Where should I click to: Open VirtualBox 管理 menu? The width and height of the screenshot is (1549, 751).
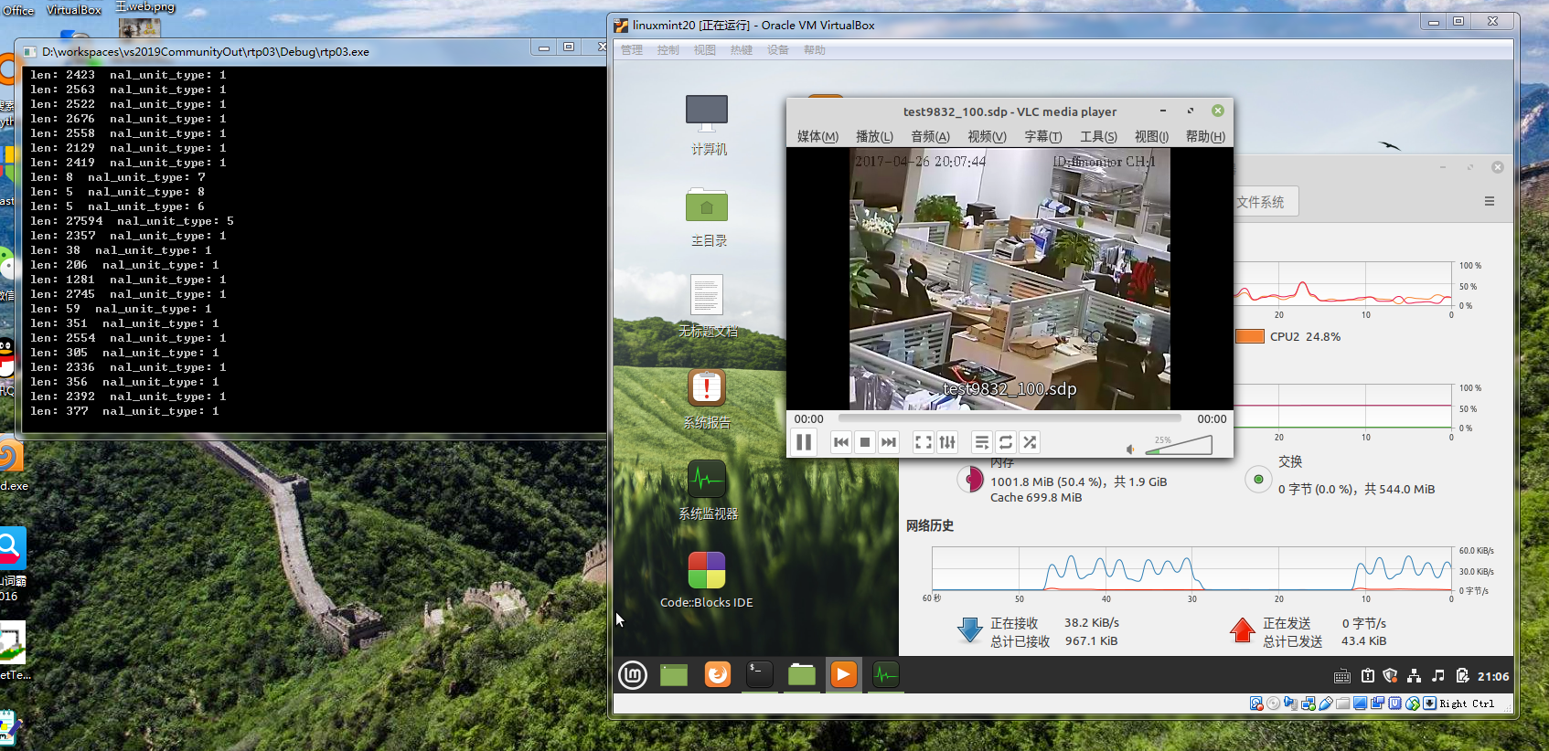[x=632, y=50]
